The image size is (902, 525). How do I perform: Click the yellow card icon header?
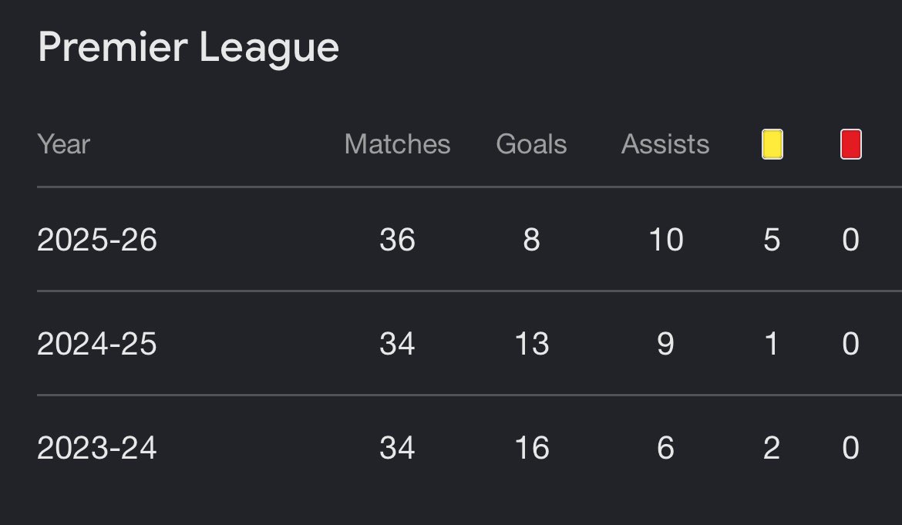(772, 143)
